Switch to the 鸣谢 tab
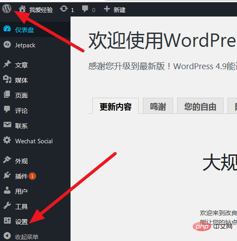237x241 pixels. tap(158, 106)
